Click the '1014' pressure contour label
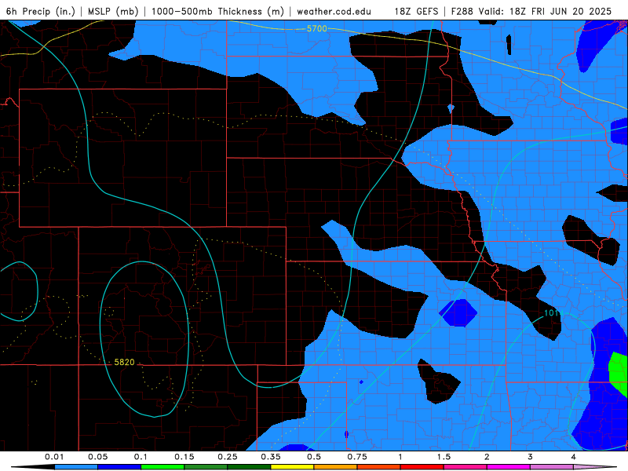Screen dimensions: 628x471 pyautogui.click(x=554, y=312)
